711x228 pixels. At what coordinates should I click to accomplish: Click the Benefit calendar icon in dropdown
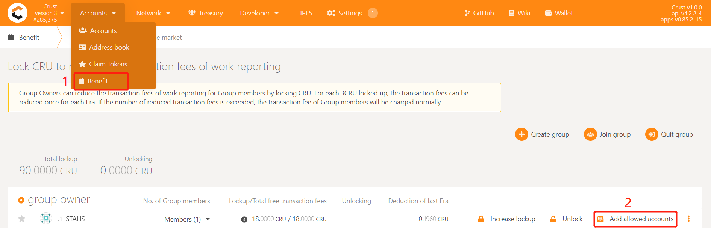(x=81, y=81)
